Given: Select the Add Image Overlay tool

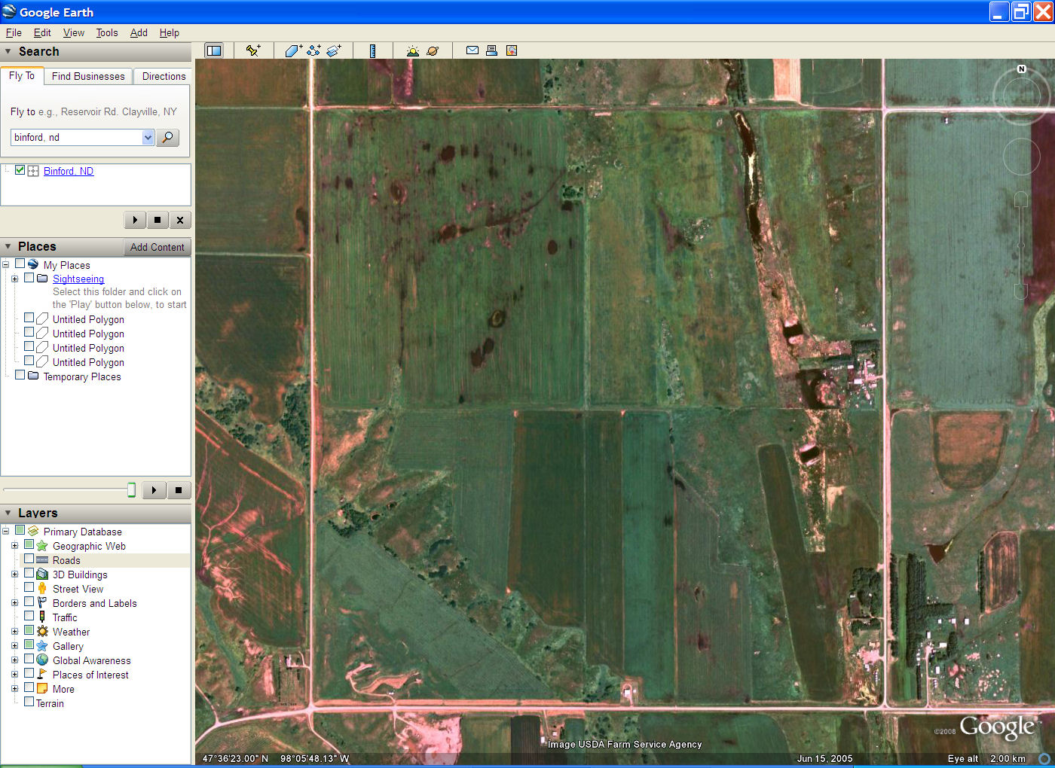Looking at the screenshot, I should 334,50.
